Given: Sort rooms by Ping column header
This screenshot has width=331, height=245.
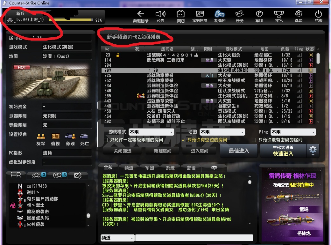Looking at the screenshot, I should click(299, 49).
